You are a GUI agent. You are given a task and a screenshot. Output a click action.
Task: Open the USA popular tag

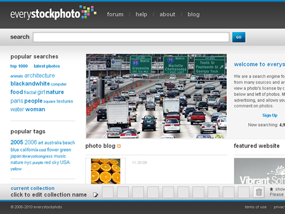pyautogui.click(x=65, y=162)
